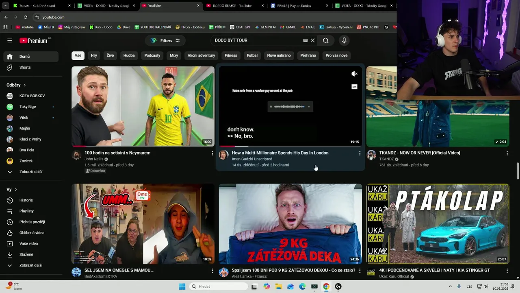Show hidden system tray icons
520x293 pixels.
450,286
